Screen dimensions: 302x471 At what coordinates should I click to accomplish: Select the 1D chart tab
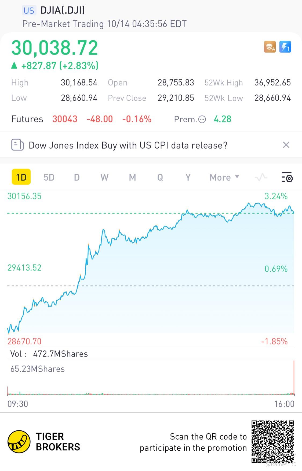coord(21,177)
